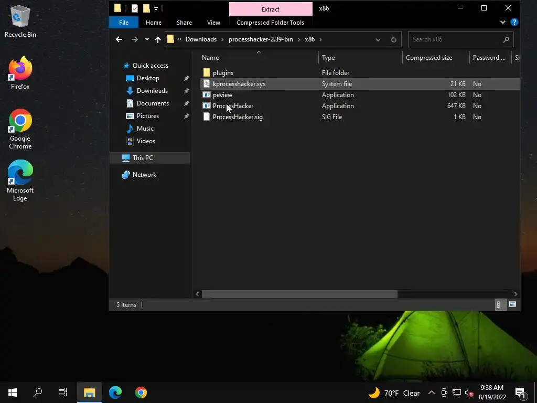Go back with the back arrow
Screen dimensions: 537x403
coord(119,39)
